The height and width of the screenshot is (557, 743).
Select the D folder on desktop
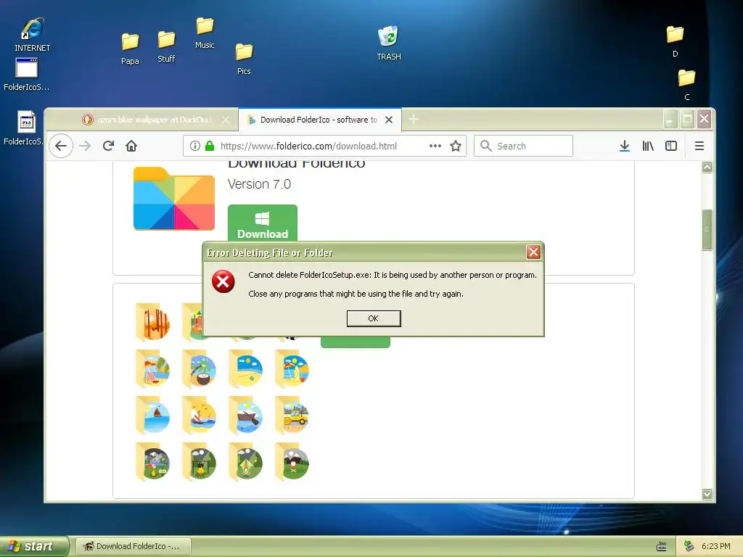click(x=675, y=41)
